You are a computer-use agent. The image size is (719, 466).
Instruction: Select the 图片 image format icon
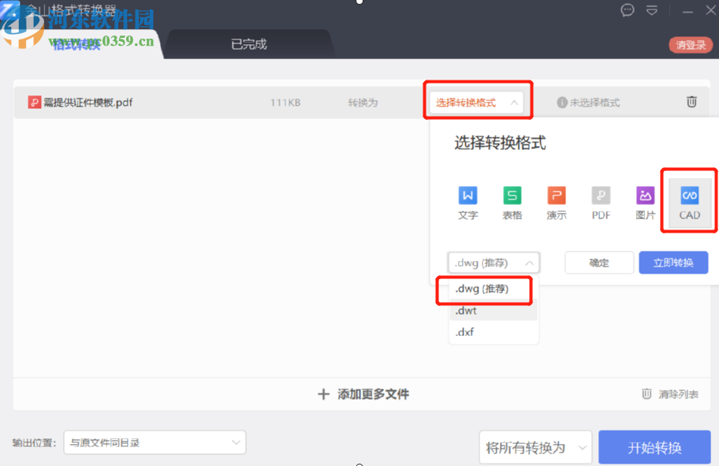pyautogui.click(x=645, y=203)
